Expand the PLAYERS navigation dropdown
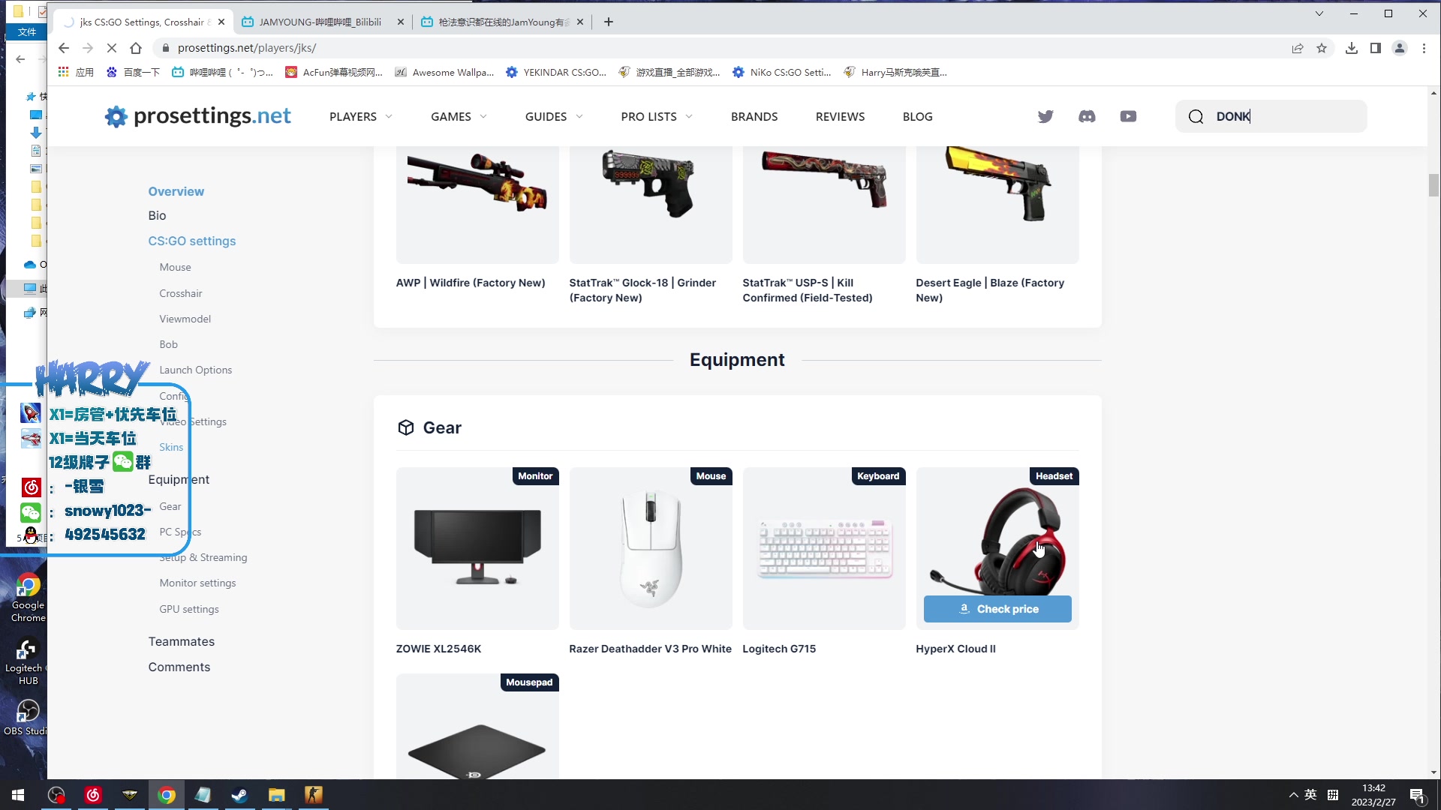The width and height of the screenshot is (1441, 810). (x=361, y=116)
